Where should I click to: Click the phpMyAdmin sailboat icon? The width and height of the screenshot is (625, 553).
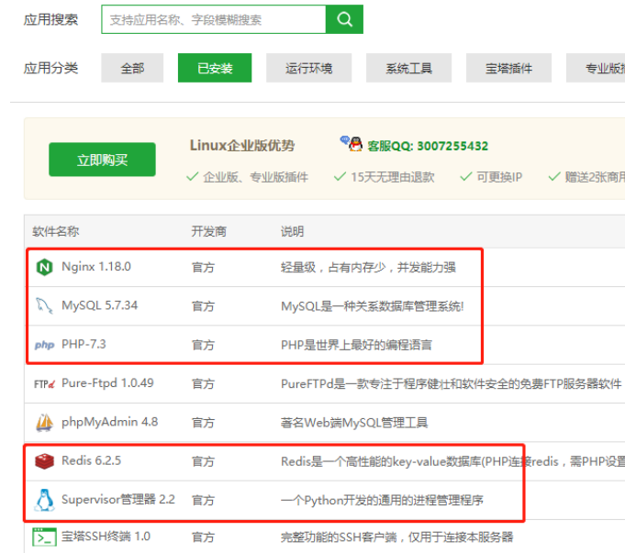(44, 423)
